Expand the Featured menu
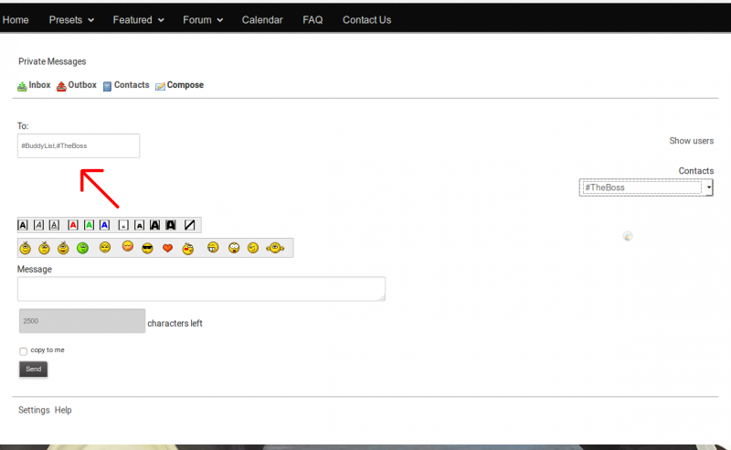 coord(138,19)
